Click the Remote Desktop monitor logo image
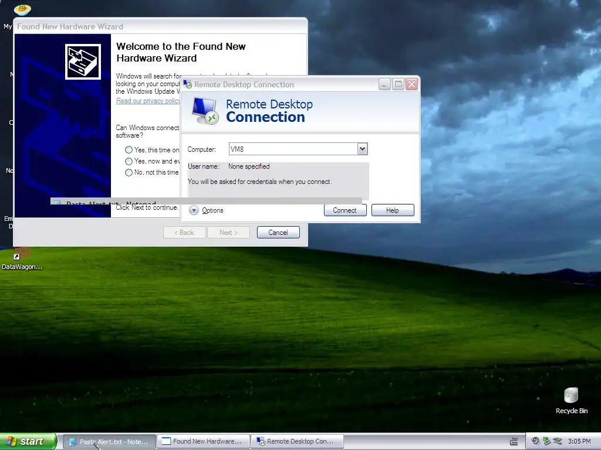The width and height of the screenshot is (601, 450). (205, 111)
